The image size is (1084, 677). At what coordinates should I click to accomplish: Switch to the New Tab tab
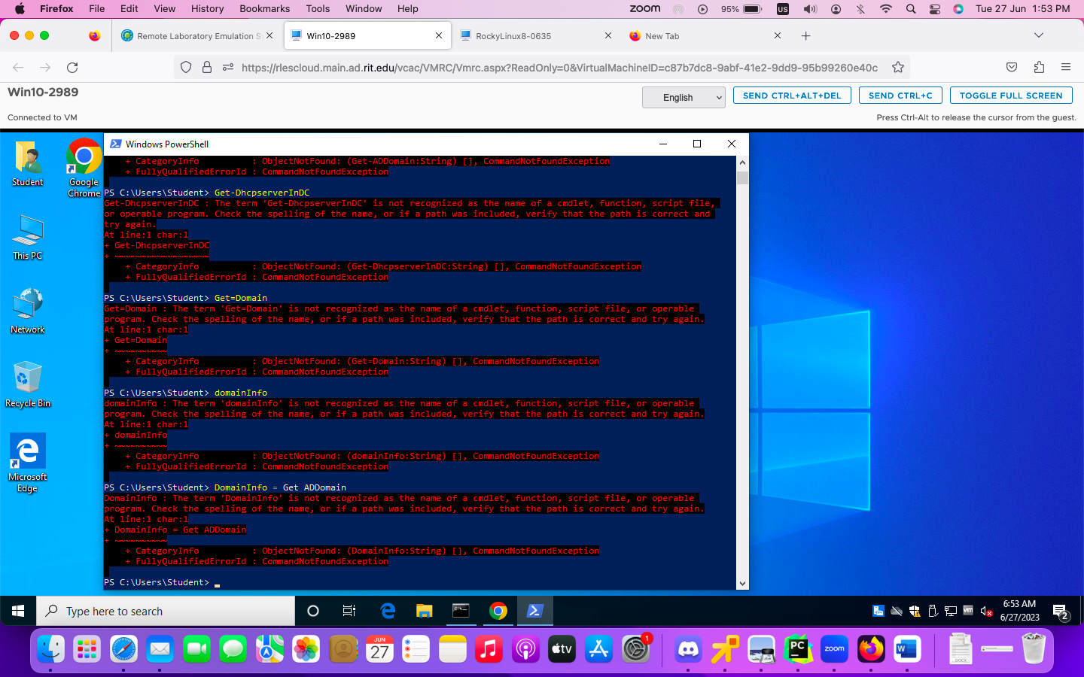(706, 36)
